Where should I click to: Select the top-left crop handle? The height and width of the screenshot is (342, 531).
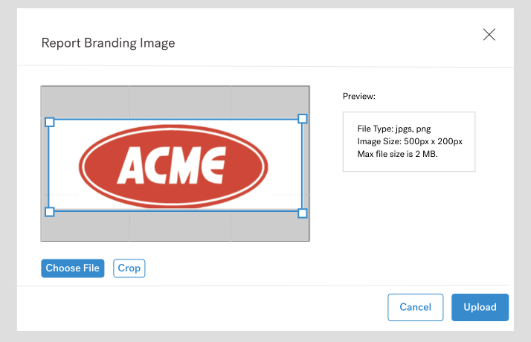[50, 121]
